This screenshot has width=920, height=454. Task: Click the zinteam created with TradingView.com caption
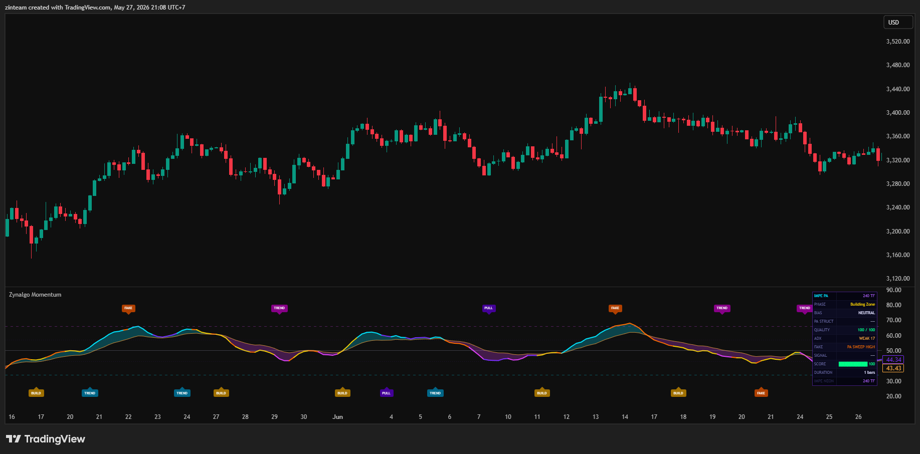pos(95,8)
